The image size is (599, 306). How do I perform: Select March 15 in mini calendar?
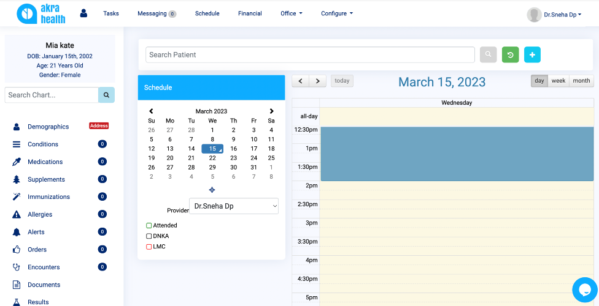212,149
